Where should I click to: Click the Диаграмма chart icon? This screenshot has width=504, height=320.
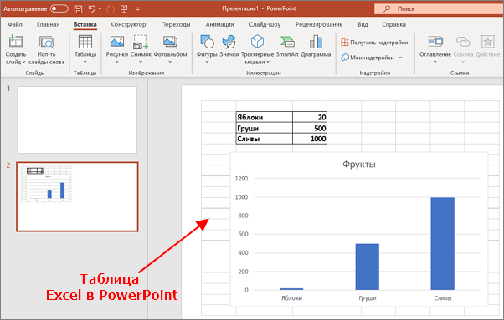tap(316, 42)
